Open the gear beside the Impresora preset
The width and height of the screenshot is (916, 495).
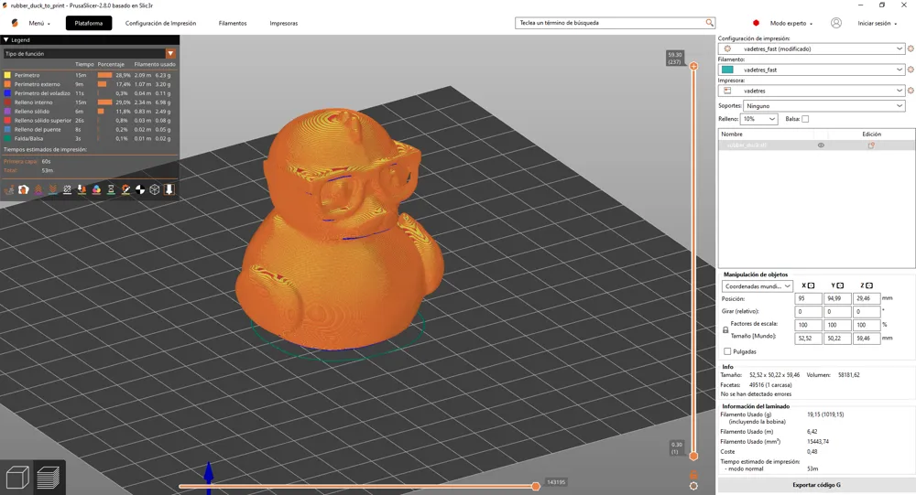911,91
